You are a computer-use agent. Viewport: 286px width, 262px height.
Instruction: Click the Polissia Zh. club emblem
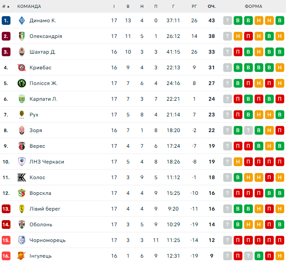point(21,83)
